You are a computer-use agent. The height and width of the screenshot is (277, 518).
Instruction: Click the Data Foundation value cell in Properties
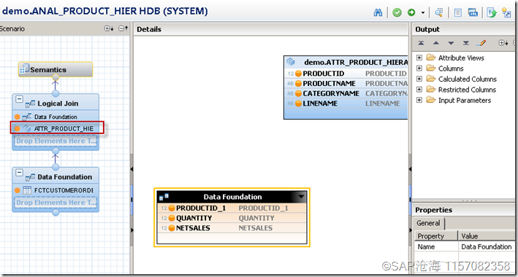coord(487,246)
